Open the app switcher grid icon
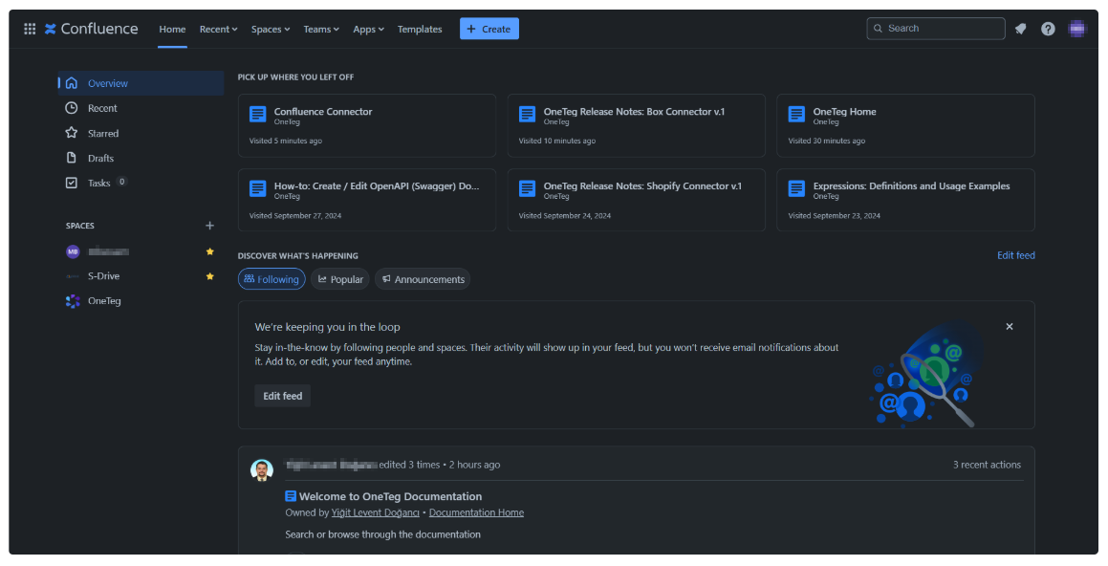 click(x=30, y=29)
